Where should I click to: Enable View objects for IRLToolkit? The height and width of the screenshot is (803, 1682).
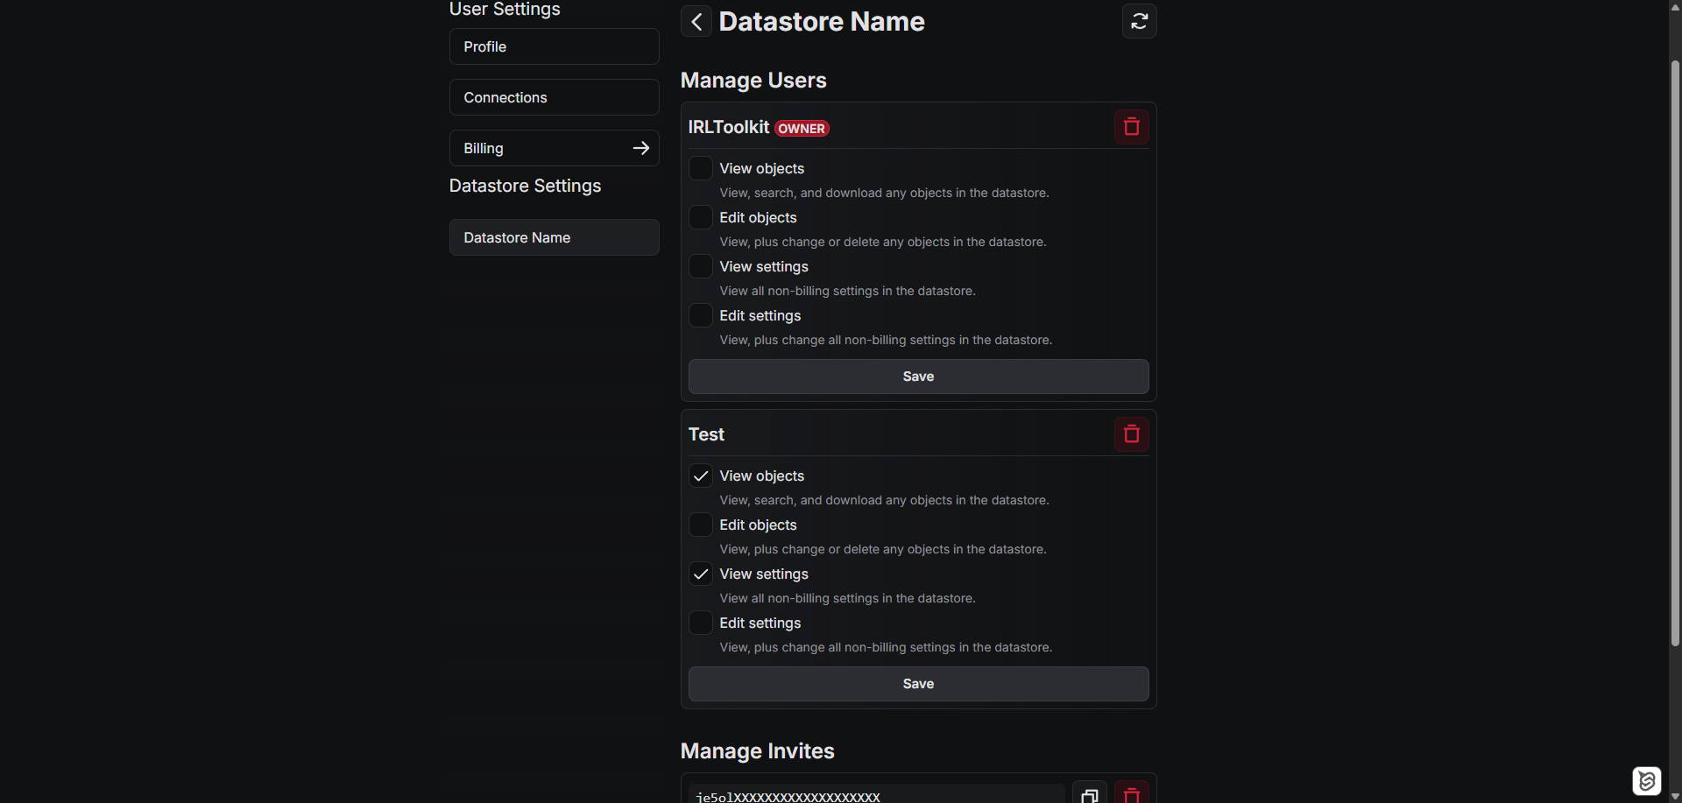700,167
